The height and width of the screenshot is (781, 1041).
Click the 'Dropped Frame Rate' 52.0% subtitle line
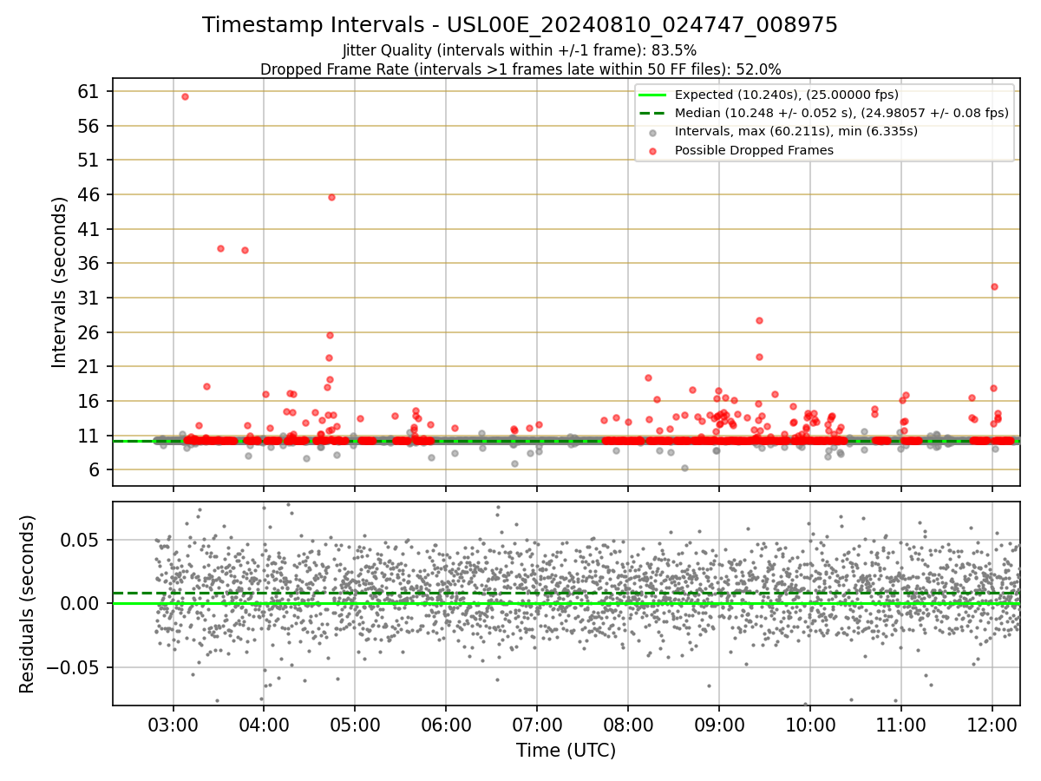tap(520, 69)
